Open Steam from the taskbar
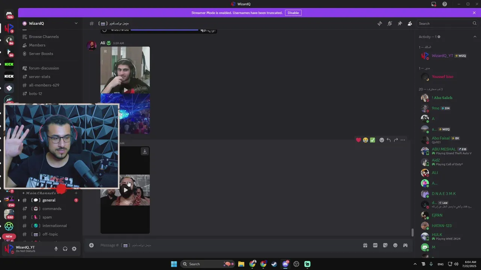481x270 pixels. tap(274, 264)
